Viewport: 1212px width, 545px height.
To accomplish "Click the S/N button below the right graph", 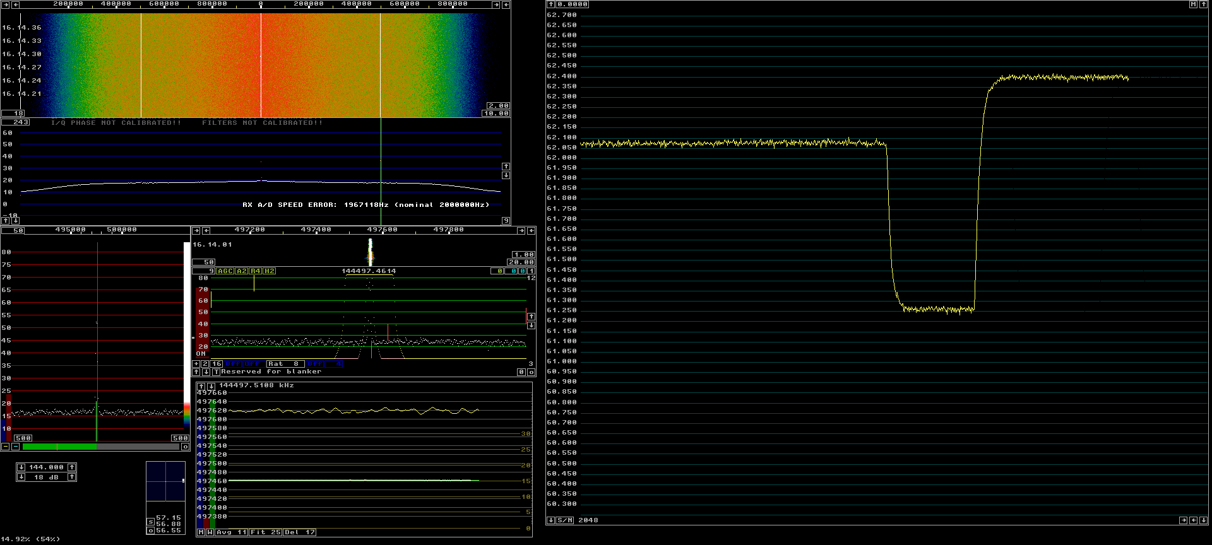I will click(565, 520).
